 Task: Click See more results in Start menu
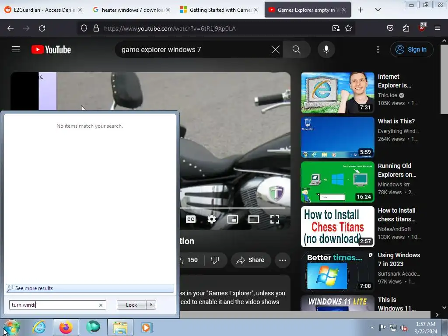tap(90, 288)
